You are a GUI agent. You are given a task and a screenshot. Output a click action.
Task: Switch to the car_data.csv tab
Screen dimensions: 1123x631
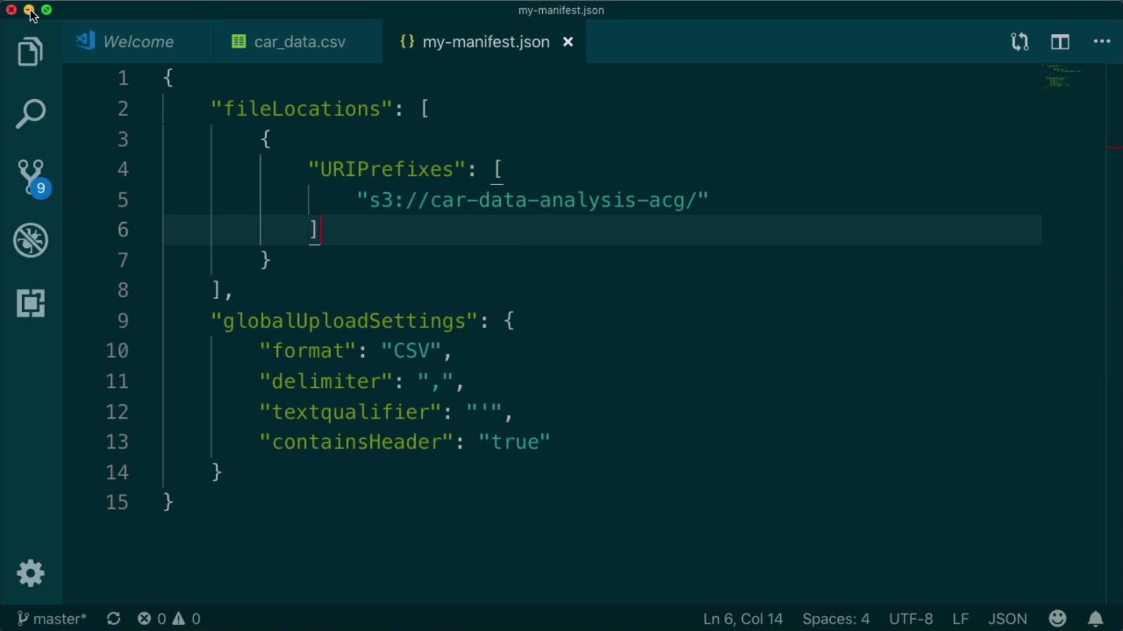pyautogui.click(x=299, y=42)
